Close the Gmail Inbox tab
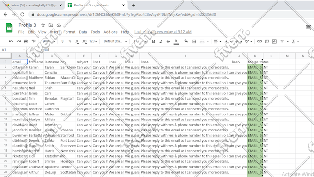Image resolution: width=314 pixels, height=177 pixels. [x=60, y=5]
